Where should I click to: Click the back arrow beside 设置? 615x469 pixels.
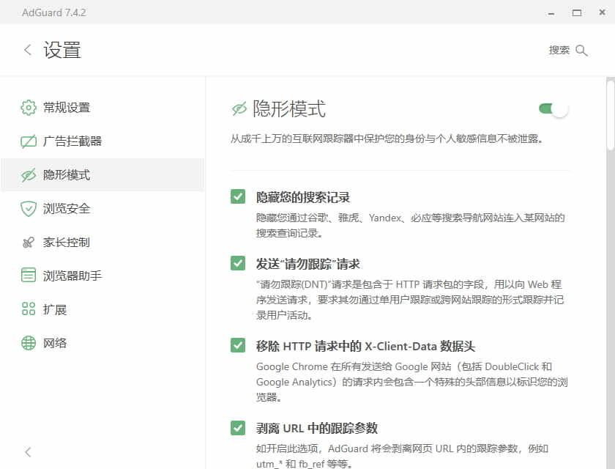(28, 50)
